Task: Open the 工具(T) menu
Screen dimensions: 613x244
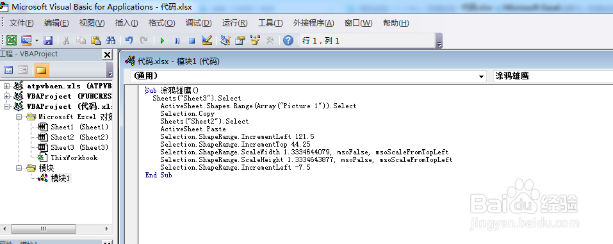Action: point(270,23)
